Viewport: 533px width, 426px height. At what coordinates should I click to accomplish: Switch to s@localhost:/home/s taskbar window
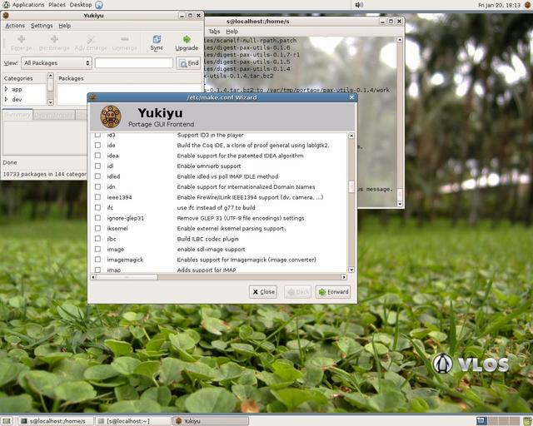56,421
